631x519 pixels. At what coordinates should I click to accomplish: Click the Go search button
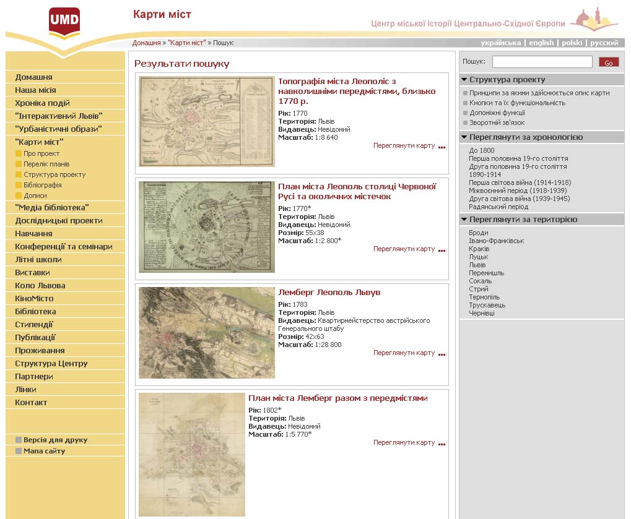[609, 62]
